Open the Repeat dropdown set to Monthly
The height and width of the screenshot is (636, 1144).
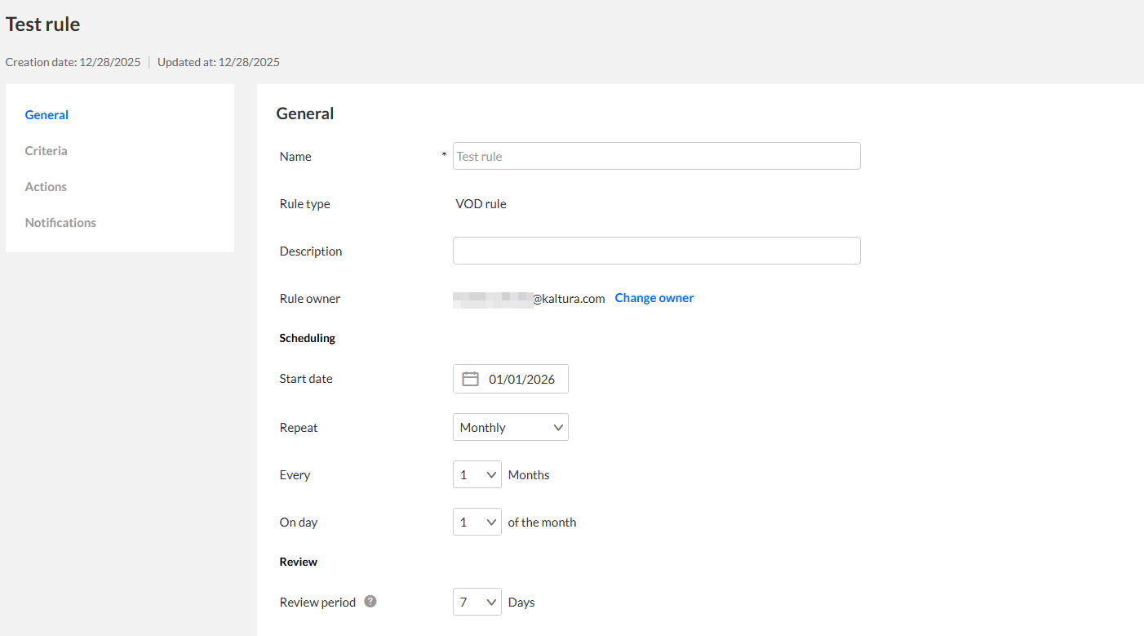pos(510,427)
